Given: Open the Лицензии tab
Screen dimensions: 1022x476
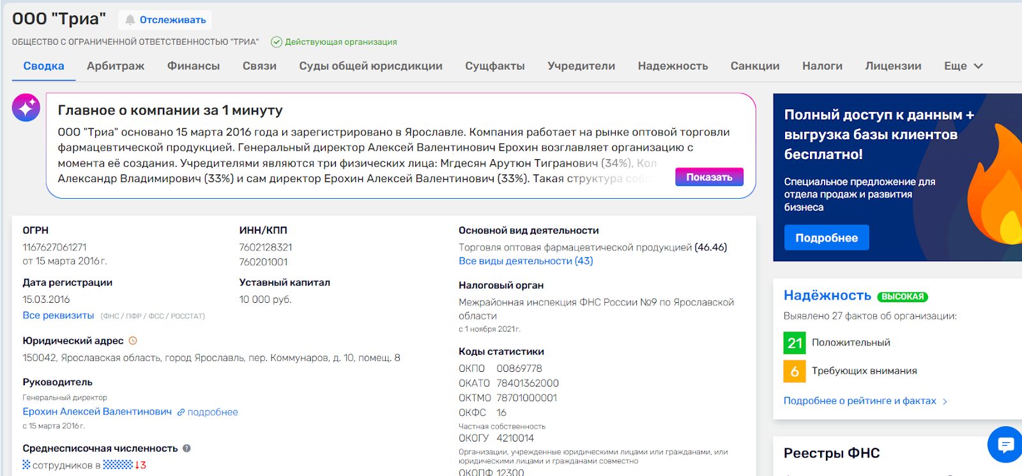Looking at the screenshot, I should click(x=893, y=66).
